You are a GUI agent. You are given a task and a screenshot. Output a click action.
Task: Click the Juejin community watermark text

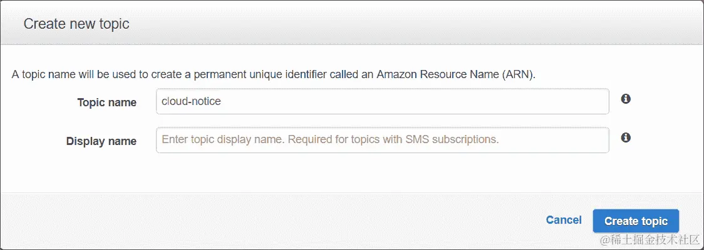tap(650, 240)
